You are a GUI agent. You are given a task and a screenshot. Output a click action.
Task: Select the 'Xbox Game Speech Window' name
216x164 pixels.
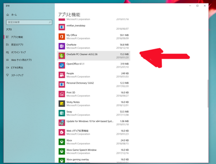(x=81, y=150)
